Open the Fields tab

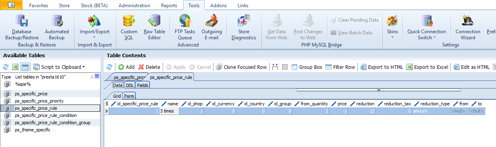coord(143,85)
